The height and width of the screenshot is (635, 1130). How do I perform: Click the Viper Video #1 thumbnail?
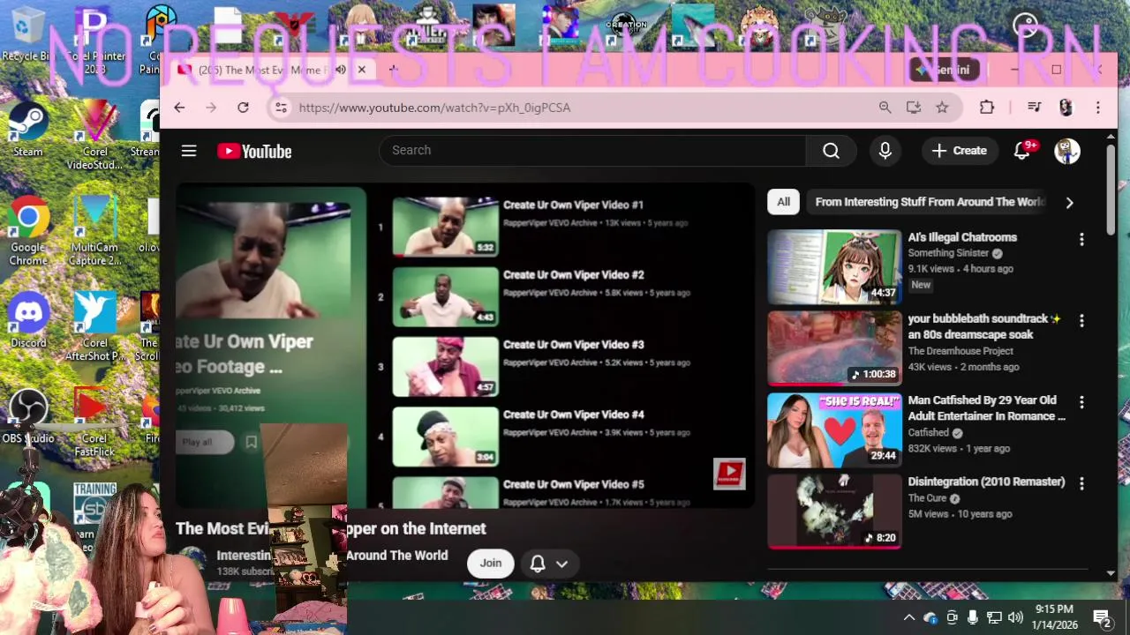[x=445, y=227]
